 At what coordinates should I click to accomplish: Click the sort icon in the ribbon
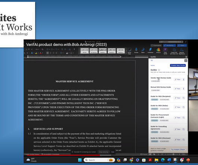70,49
